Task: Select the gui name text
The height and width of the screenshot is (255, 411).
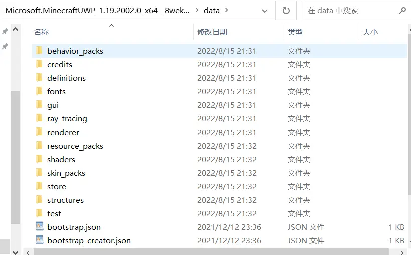Action: (53, 105)
